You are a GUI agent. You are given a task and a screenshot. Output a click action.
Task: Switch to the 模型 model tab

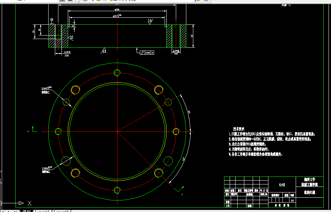coord(26,211)
